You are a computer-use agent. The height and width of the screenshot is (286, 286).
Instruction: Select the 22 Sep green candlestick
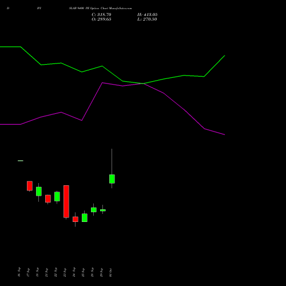click(x=57, y=197)
